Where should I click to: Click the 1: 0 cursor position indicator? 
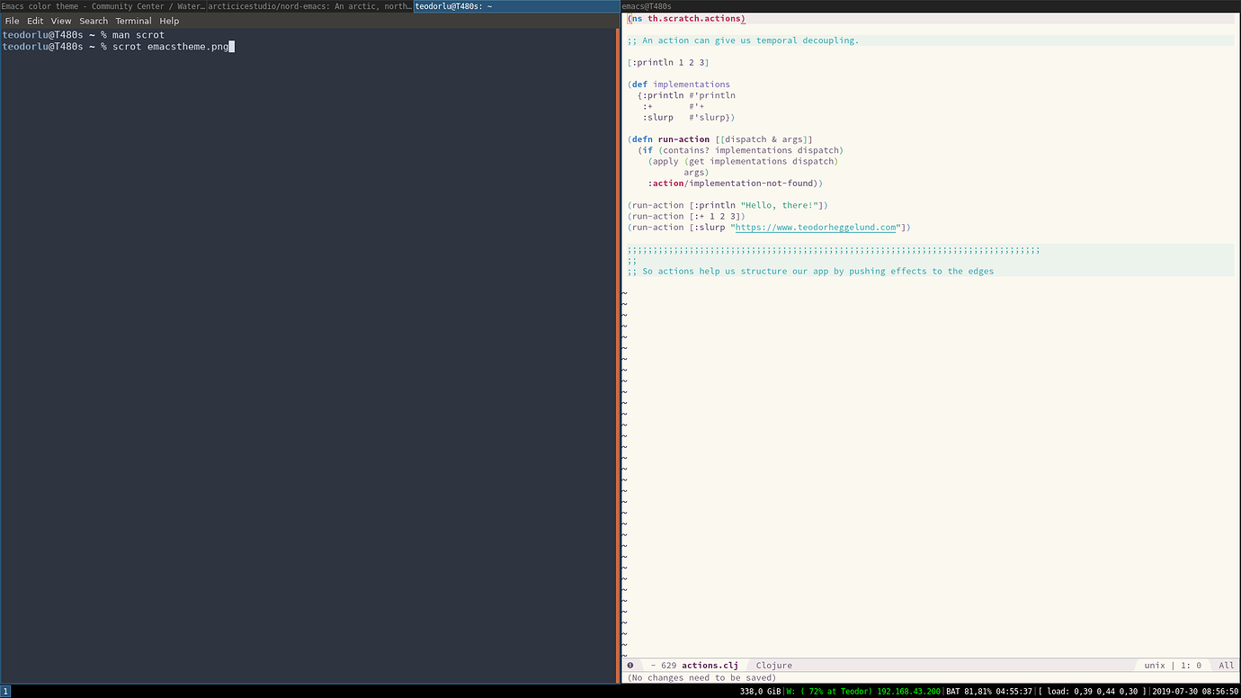point(1190,666)
